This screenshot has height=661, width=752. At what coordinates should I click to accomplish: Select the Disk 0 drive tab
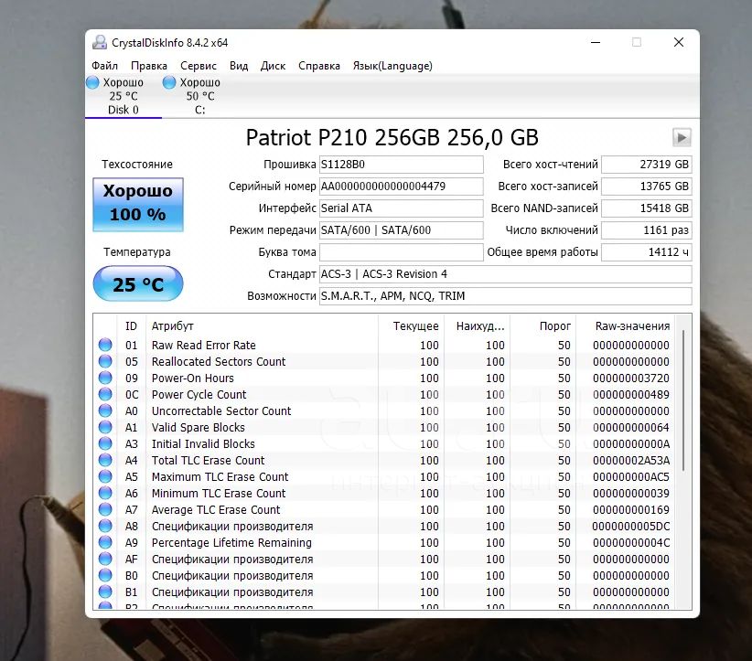(x=124, y=96)
